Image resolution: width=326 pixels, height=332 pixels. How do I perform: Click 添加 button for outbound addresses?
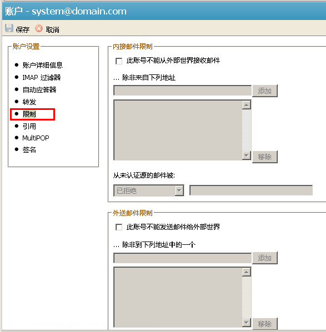pos(265,258)
